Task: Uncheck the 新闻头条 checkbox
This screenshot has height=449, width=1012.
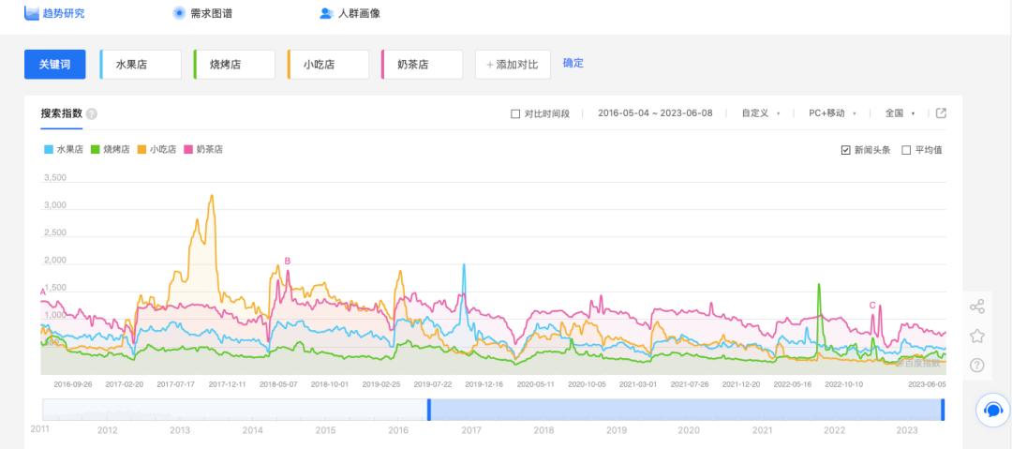Action: pos(845,150)
